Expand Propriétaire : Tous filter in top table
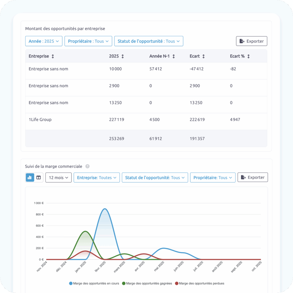The width and height of the screenshot is (293, 293). [88, 41]
